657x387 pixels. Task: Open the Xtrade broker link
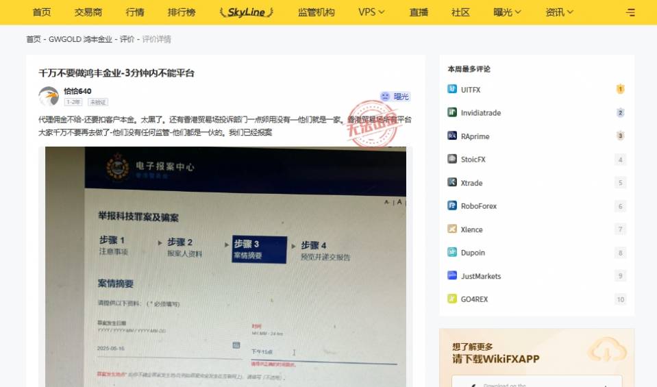click(x=472, y=183)
